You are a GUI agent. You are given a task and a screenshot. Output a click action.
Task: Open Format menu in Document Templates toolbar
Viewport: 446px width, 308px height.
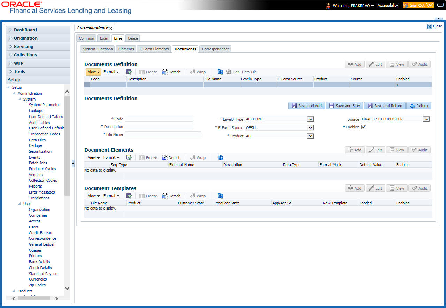(111, 196)
